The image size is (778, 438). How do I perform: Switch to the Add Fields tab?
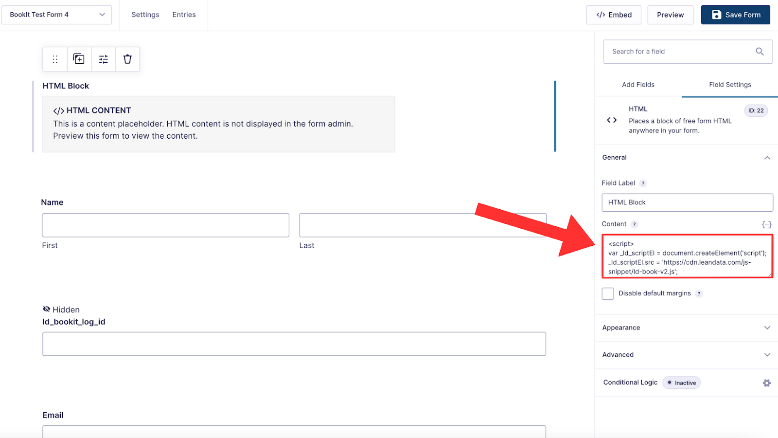point(638,85)
